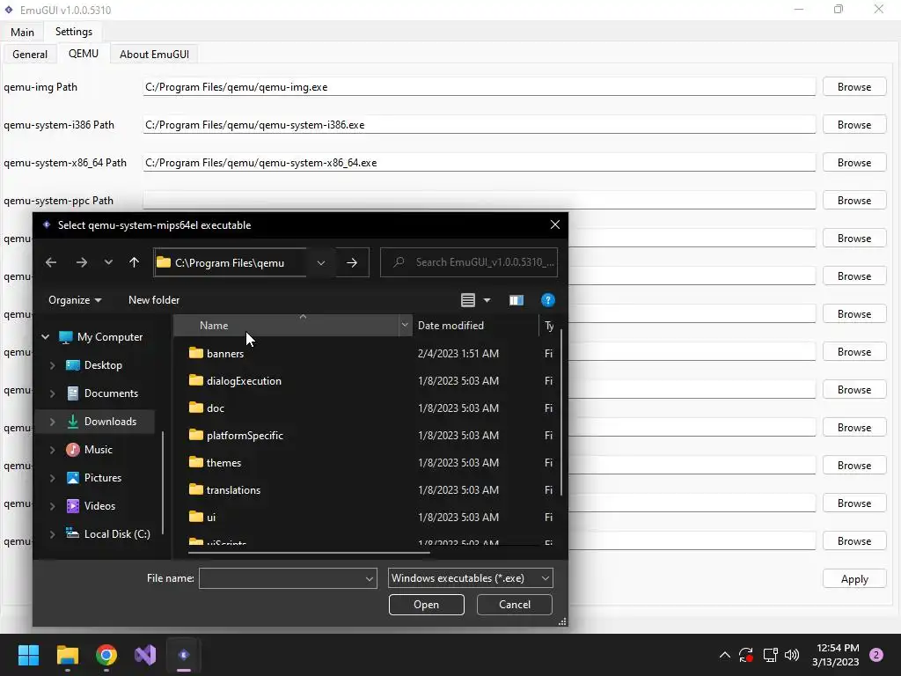Open the File name dropdown arrow
This screenshot has height=676, width=901.
[x=370, y=578]
